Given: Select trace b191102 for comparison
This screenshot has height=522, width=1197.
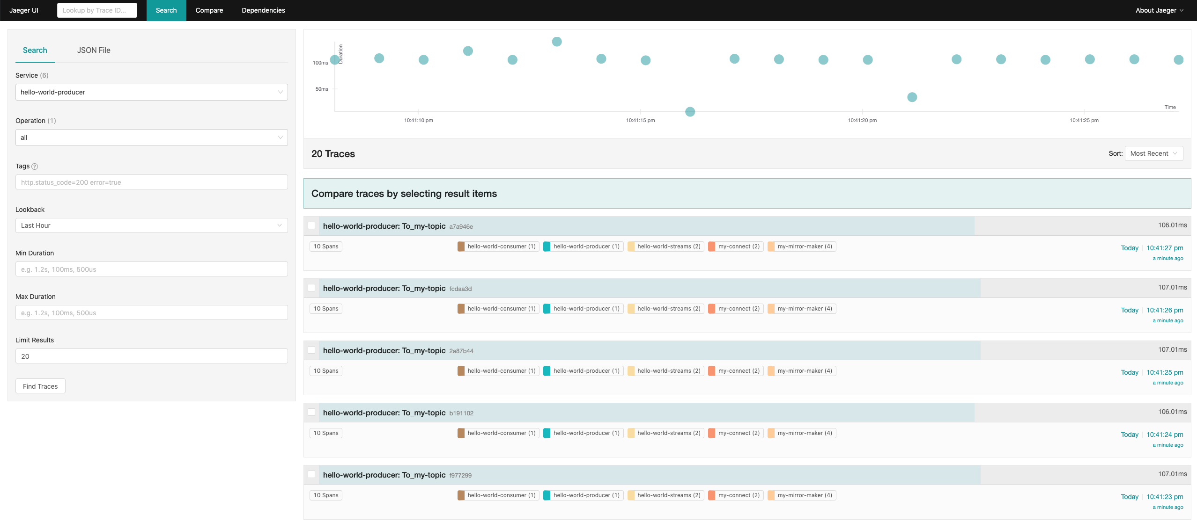Looking at the screenshot, I should pos(311,413).
